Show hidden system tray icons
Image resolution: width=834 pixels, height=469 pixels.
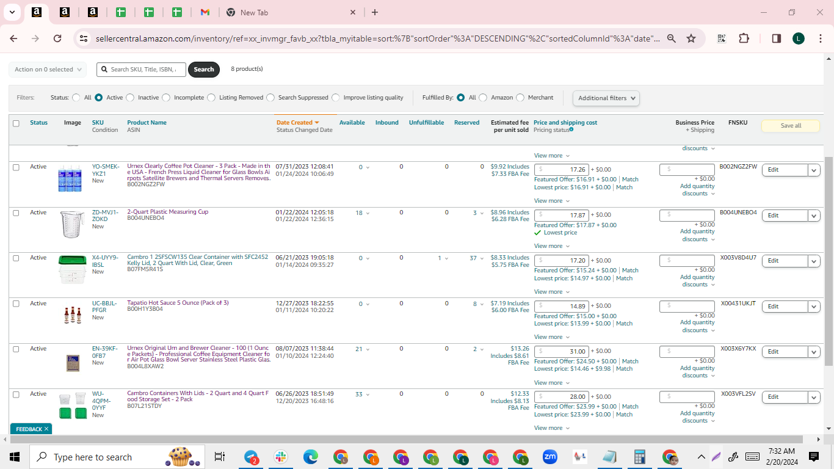[702, 457]
